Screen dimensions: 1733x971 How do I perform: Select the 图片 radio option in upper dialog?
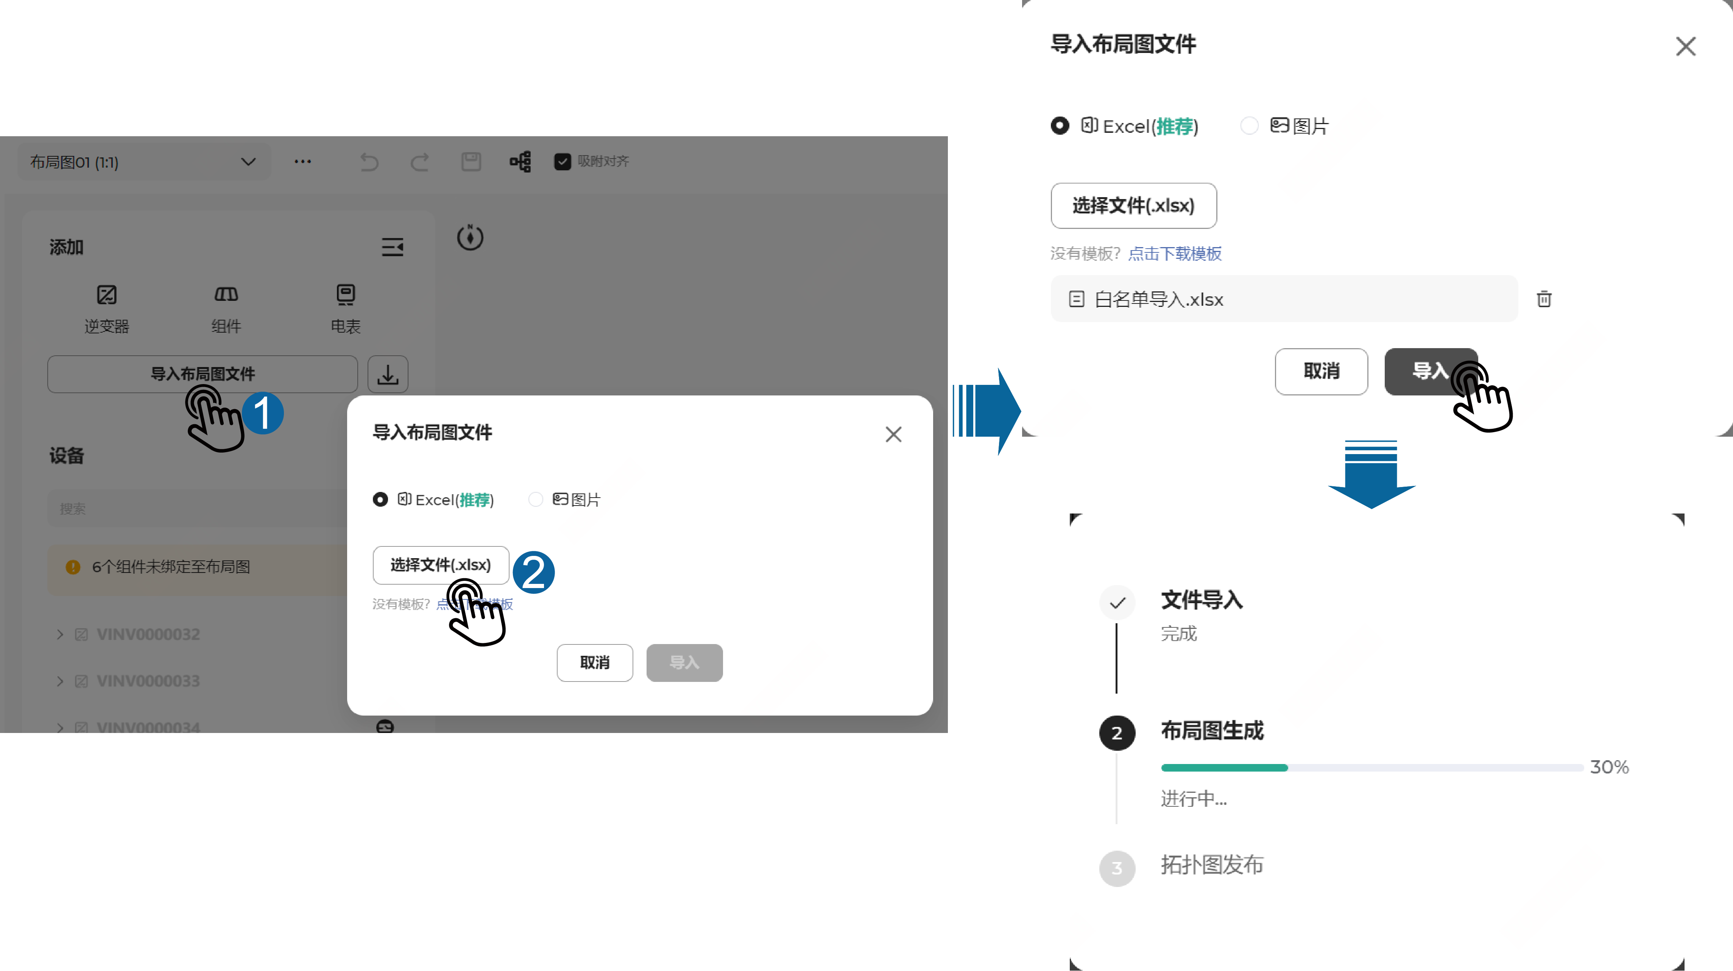1249,126
